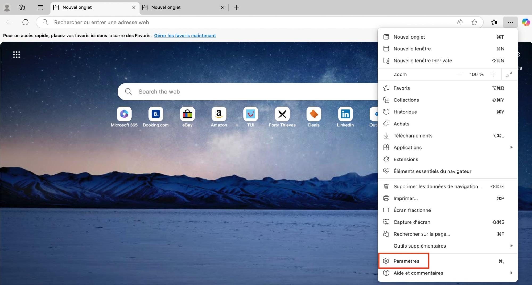Launch the Microsoft 365 shortcut
The height and width of the screenshot is (285, 532).
click(x=124, y=114)
